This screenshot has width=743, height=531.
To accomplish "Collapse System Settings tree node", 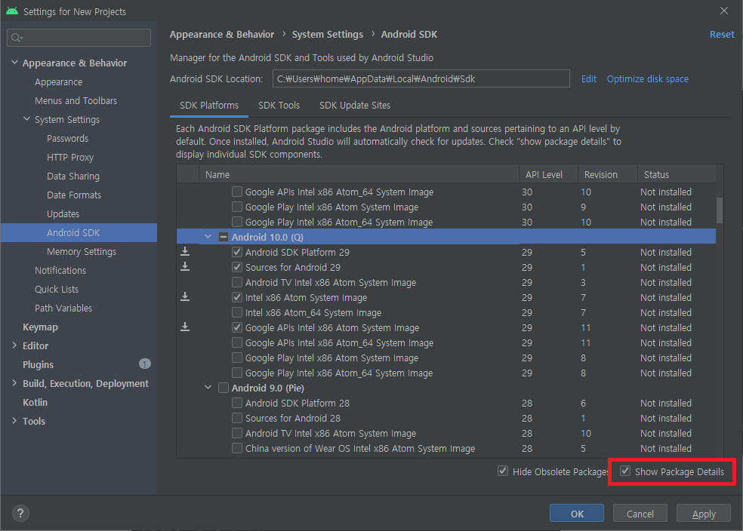I will pyautogui.click(x=26, y=119).
